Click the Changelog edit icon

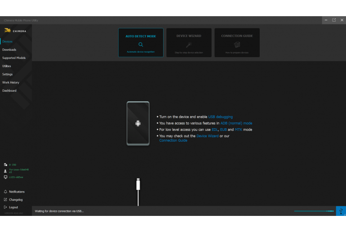click(x=5, y=199)
